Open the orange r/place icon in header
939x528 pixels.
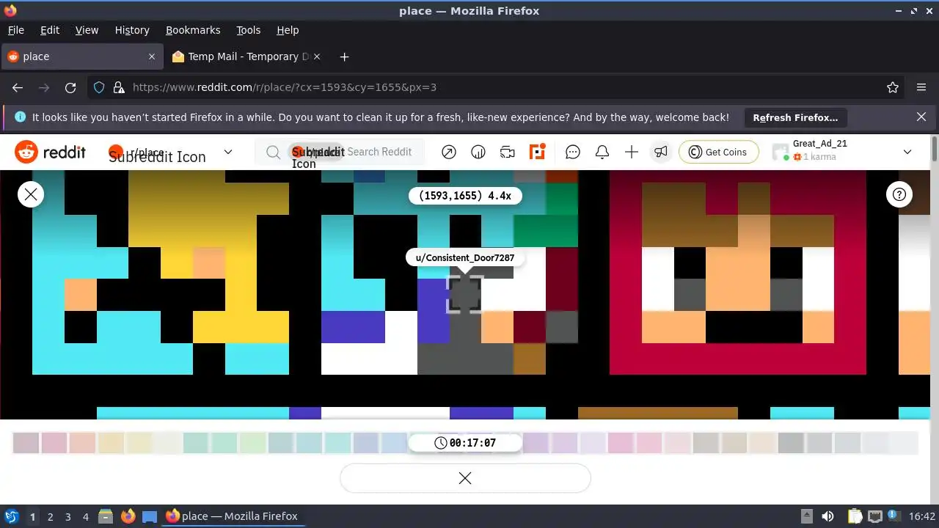tap(538, 152)
